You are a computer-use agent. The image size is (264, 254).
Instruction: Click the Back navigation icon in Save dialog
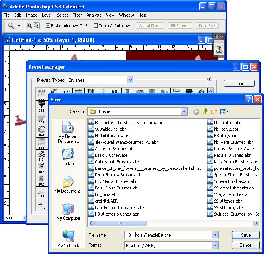196,111
